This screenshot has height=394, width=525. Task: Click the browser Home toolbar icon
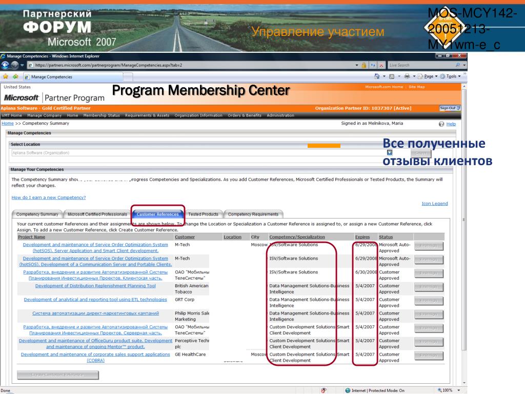tap(377, 76)
